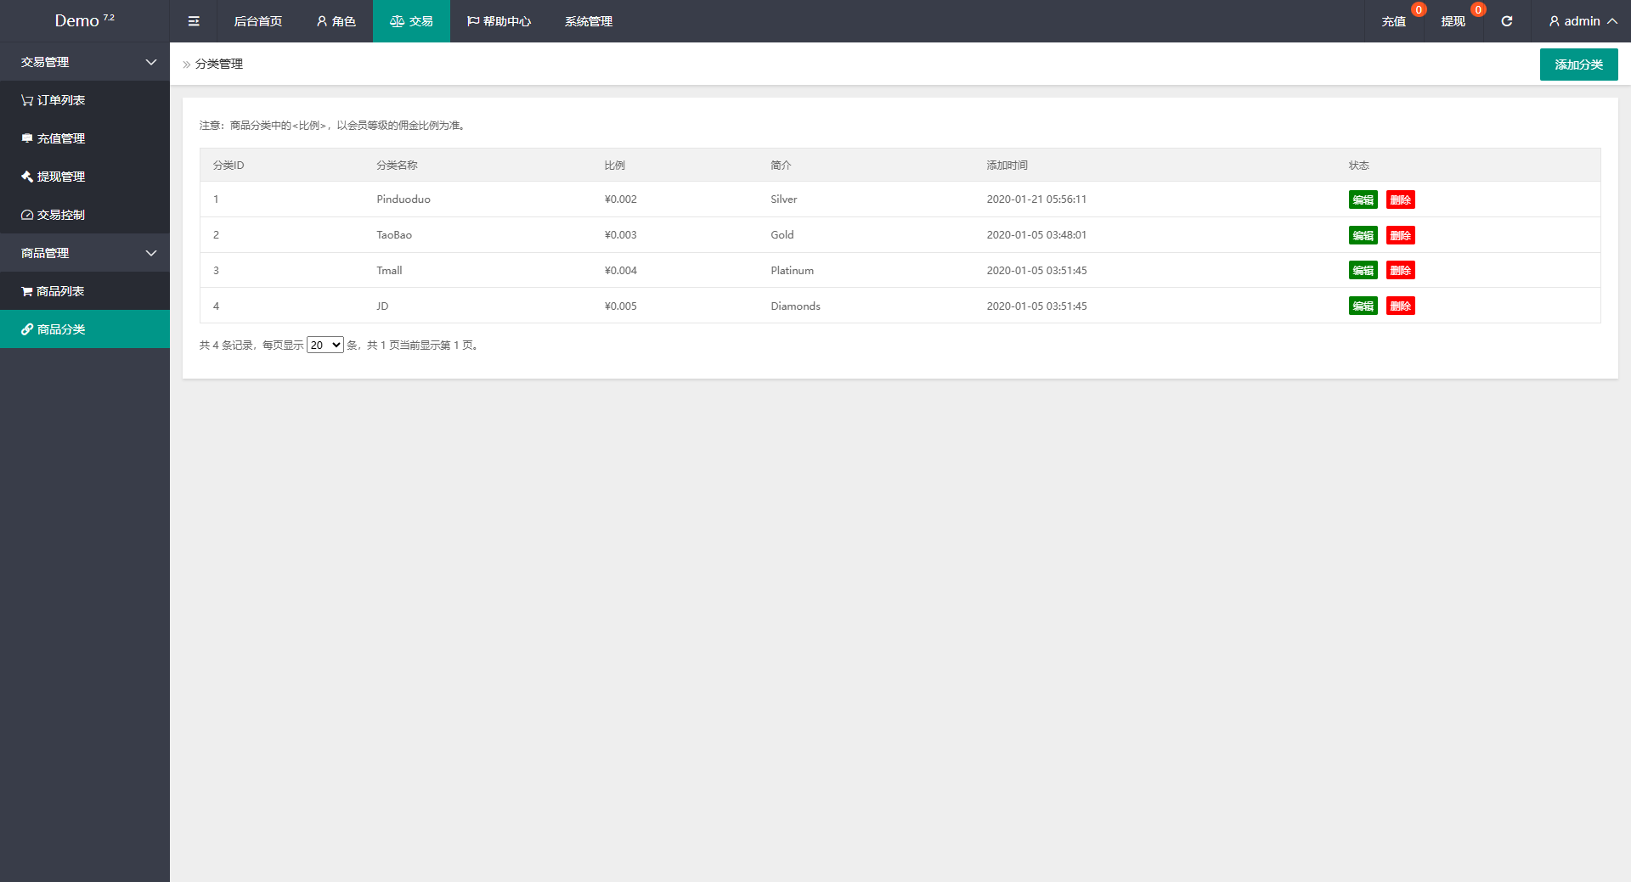Open the 充值 notification badge item
Screen dimensions: 1631x882
[1393, 21]
